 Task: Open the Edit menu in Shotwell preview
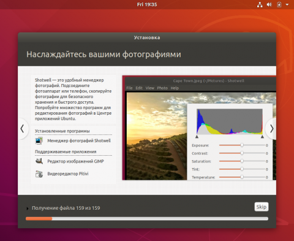pyautogui.click(x=139, y=88)
